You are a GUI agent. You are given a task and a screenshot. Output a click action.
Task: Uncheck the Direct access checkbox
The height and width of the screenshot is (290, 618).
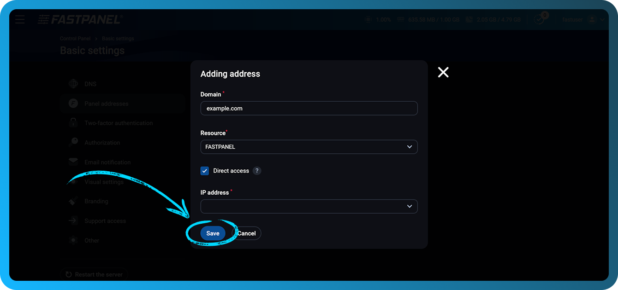click(x=204, y=170)
